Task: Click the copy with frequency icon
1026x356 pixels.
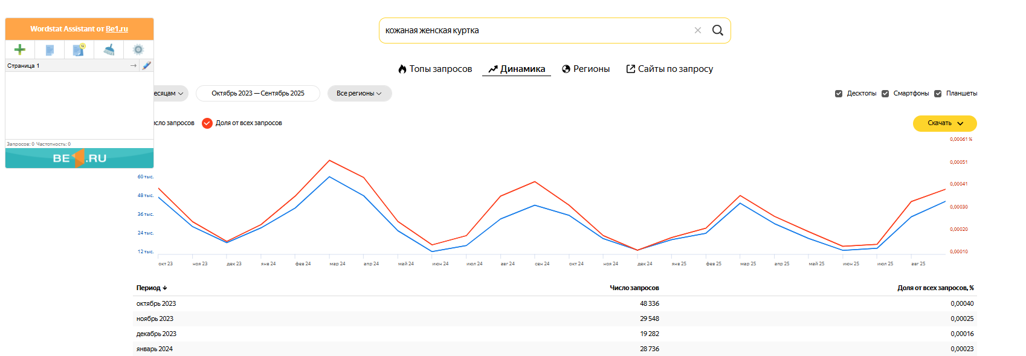Action: 79,50
